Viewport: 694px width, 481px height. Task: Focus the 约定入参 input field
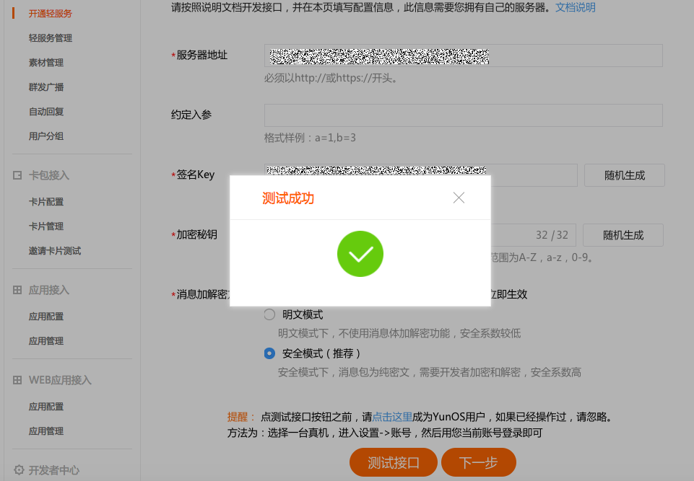pyautogui.click(x=464, y=115)
